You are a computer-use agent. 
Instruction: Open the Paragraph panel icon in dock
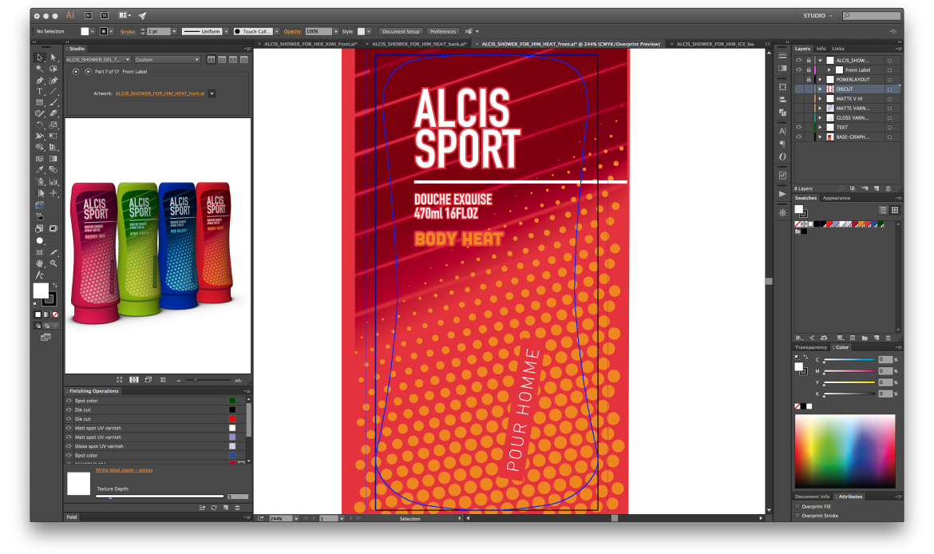tap(782, 144)
